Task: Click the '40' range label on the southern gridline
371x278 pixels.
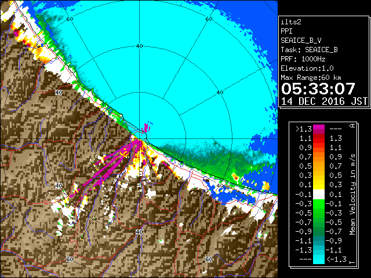Action: coord(139,232)
